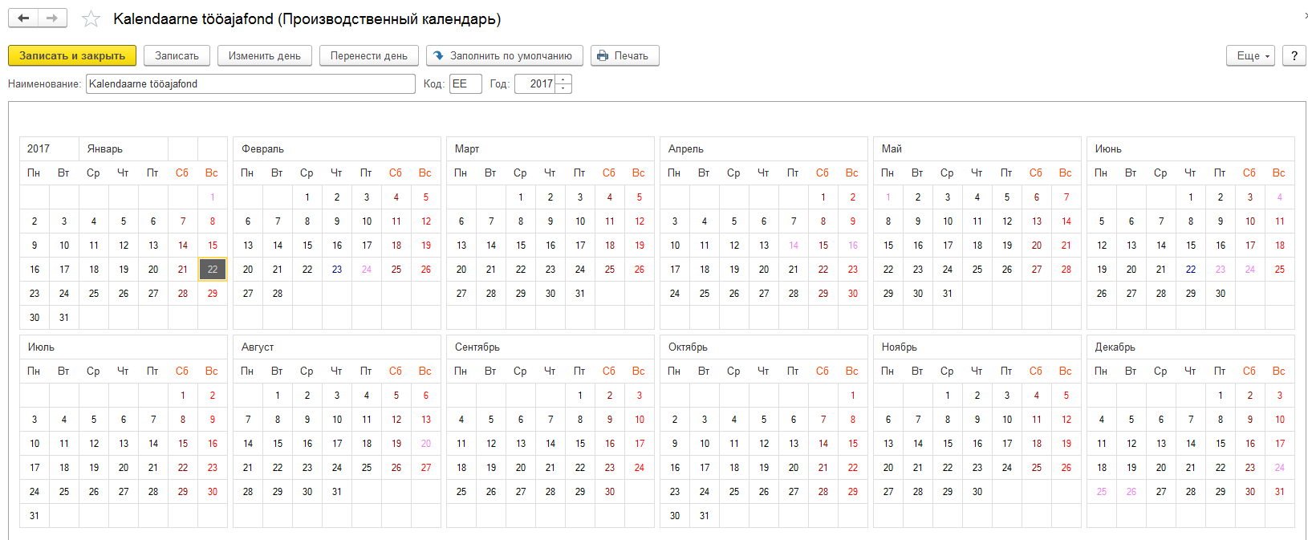The height and width of the screenshot is (540, 1308).
Task: Go forward using the right arrow
Action: coord(52,18)
